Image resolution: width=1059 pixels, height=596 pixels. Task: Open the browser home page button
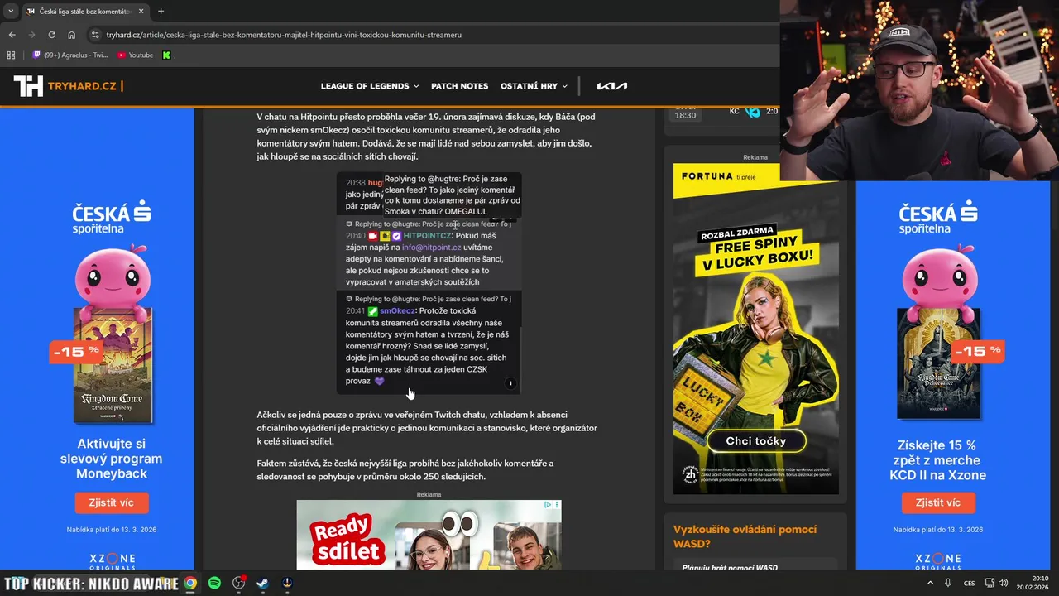click(71, 35)
